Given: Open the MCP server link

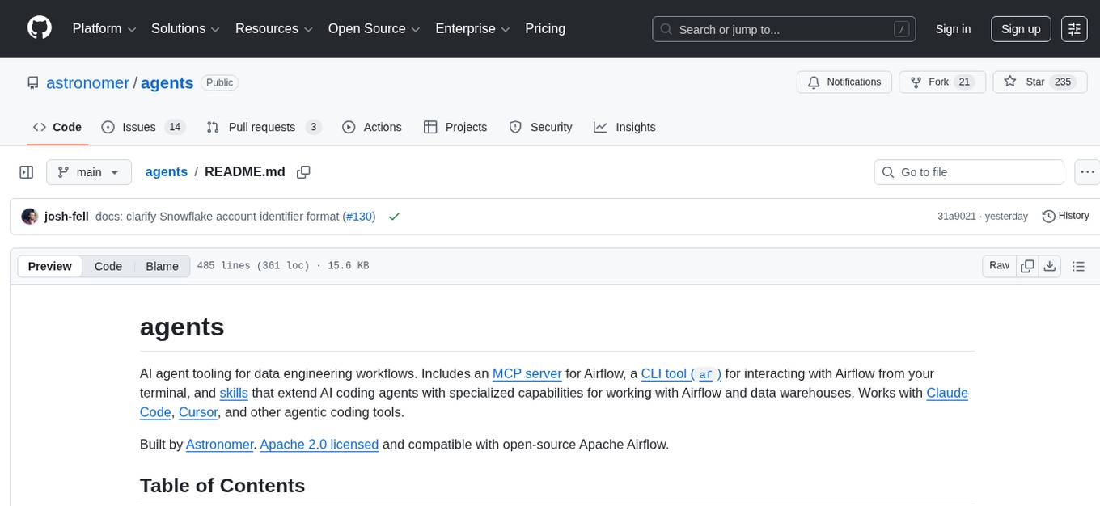Looking at the screenshot, I should click(x=527, y=373).
